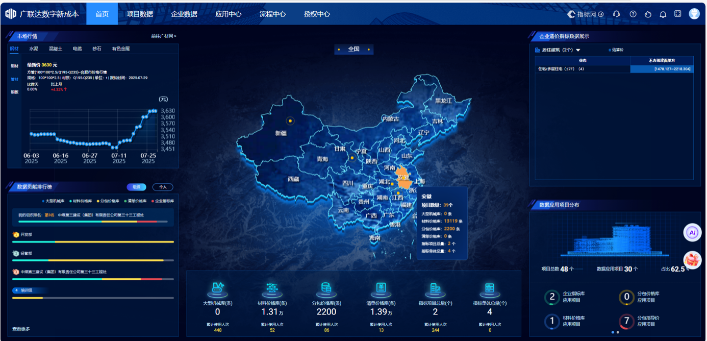Enter fullscreen mode via top-right icon

point(678,14)
